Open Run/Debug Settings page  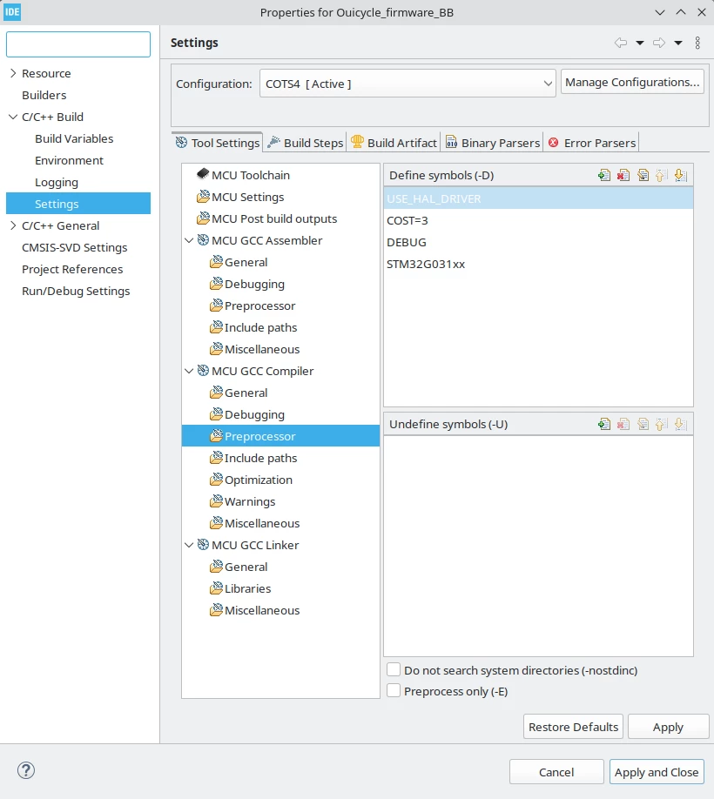(x=76, y=291)
